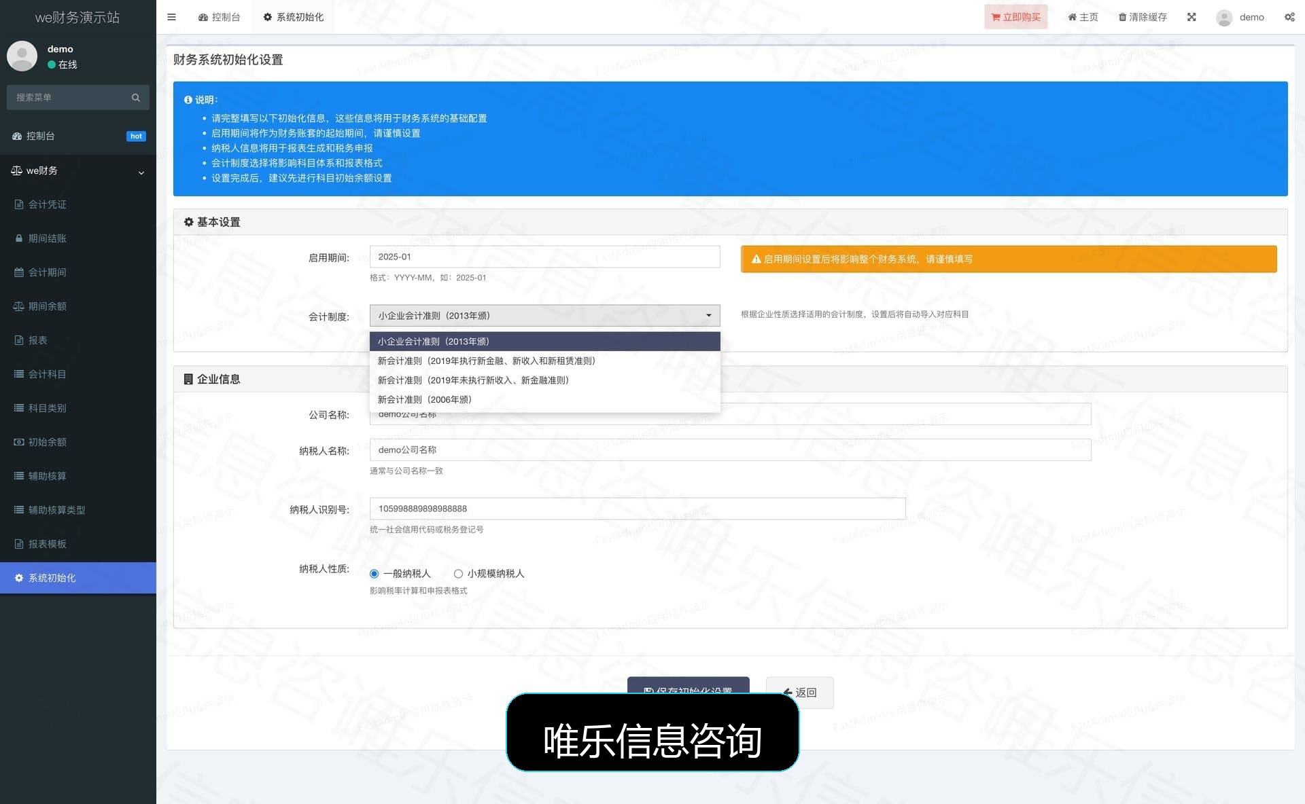Open 期间结账 from the sidebar

point(78,238)
